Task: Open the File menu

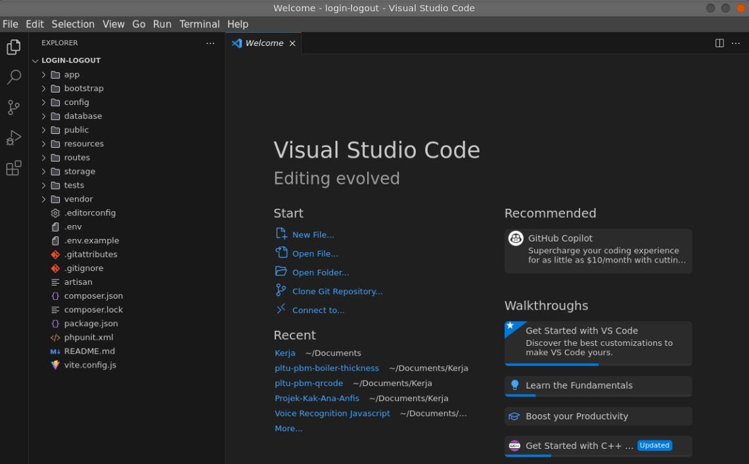Action: [x=11, y=24]
